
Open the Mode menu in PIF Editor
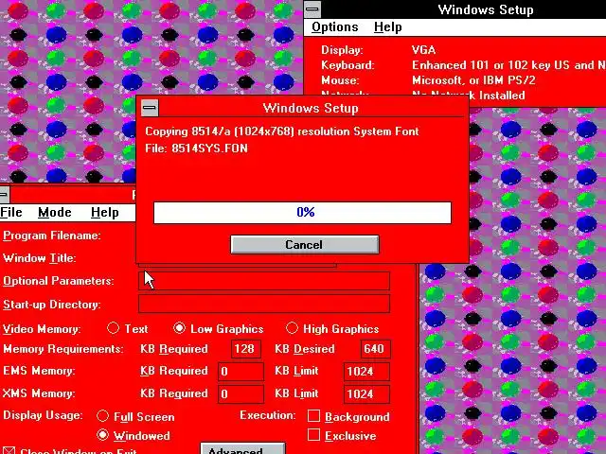click(55, 212)
